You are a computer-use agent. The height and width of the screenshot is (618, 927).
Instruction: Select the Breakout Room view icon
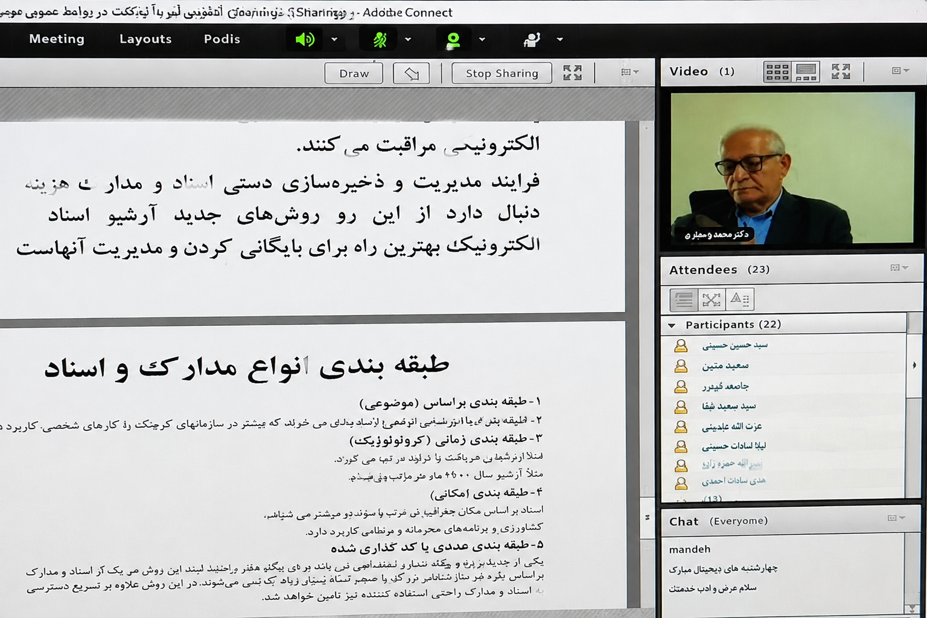pos(711,299)
